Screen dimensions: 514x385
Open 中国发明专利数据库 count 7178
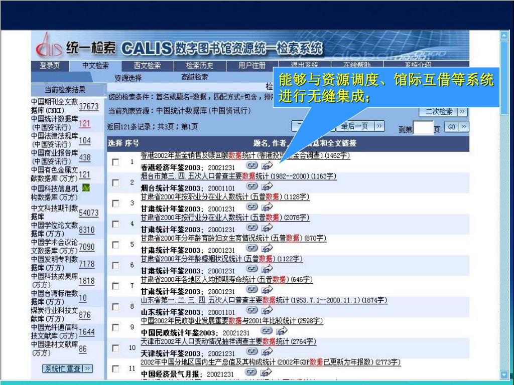[86, 264]
